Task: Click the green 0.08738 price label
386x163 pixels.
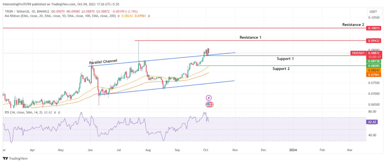Action: (374, 61)
